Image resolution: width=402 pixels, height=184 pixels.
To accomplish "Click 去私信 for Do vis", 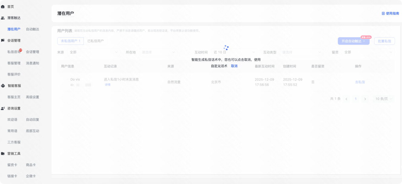I will (360, 82).
